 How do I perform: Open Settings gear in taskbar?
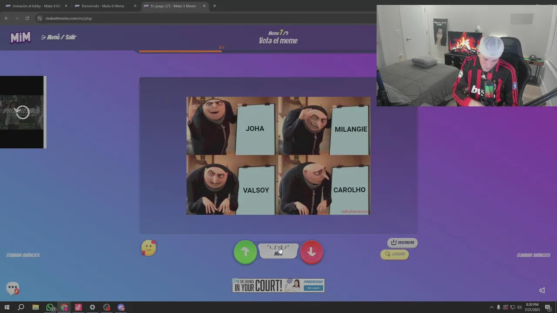(x=92, y=307)
